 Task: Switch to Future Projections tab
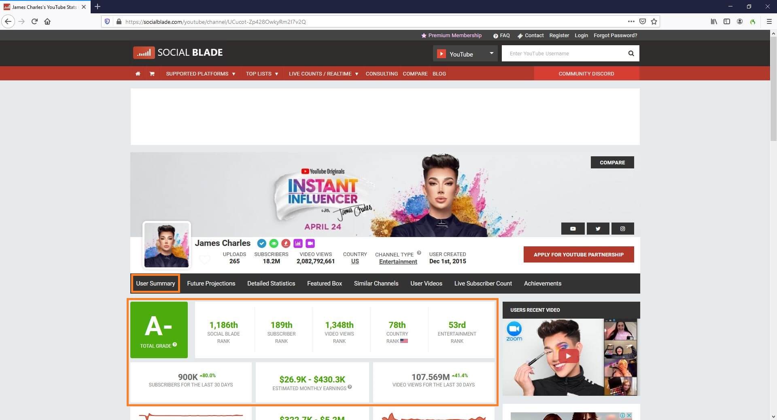coord(211,283)
